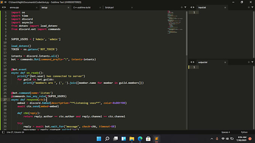Screen dimensions: 255x143
Task: Go to previous tab in output.txt pane
Action: coord(191,62)
